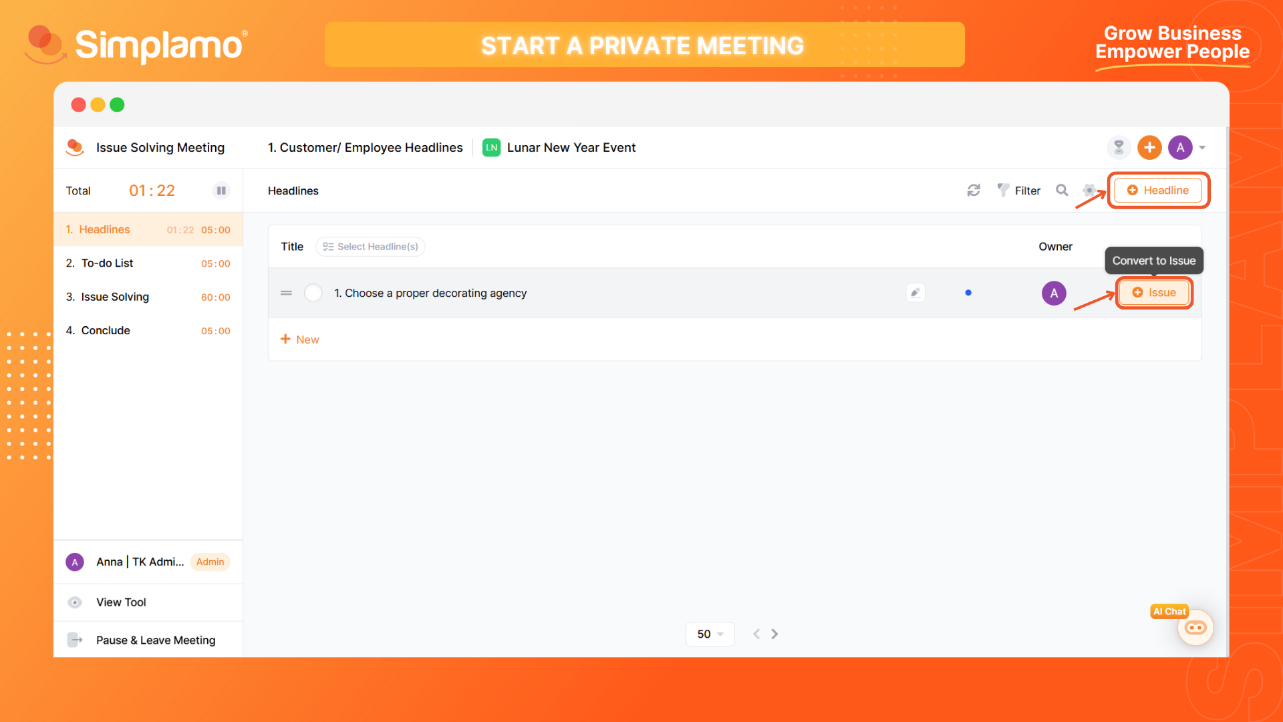Click the orange plus add icon

coord(1149,148)
